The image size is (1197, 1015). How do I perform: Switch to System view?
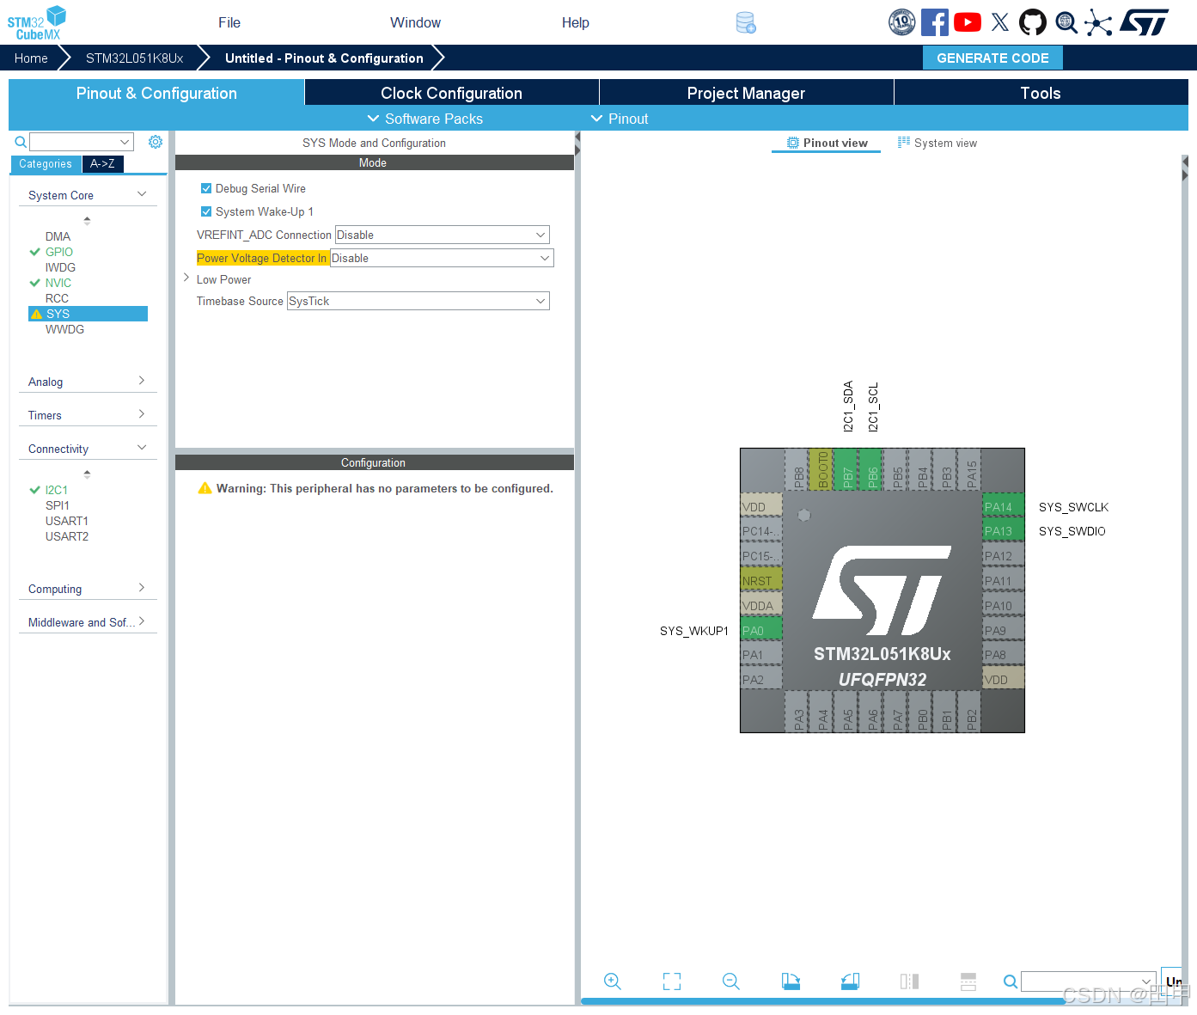point(937,143)
